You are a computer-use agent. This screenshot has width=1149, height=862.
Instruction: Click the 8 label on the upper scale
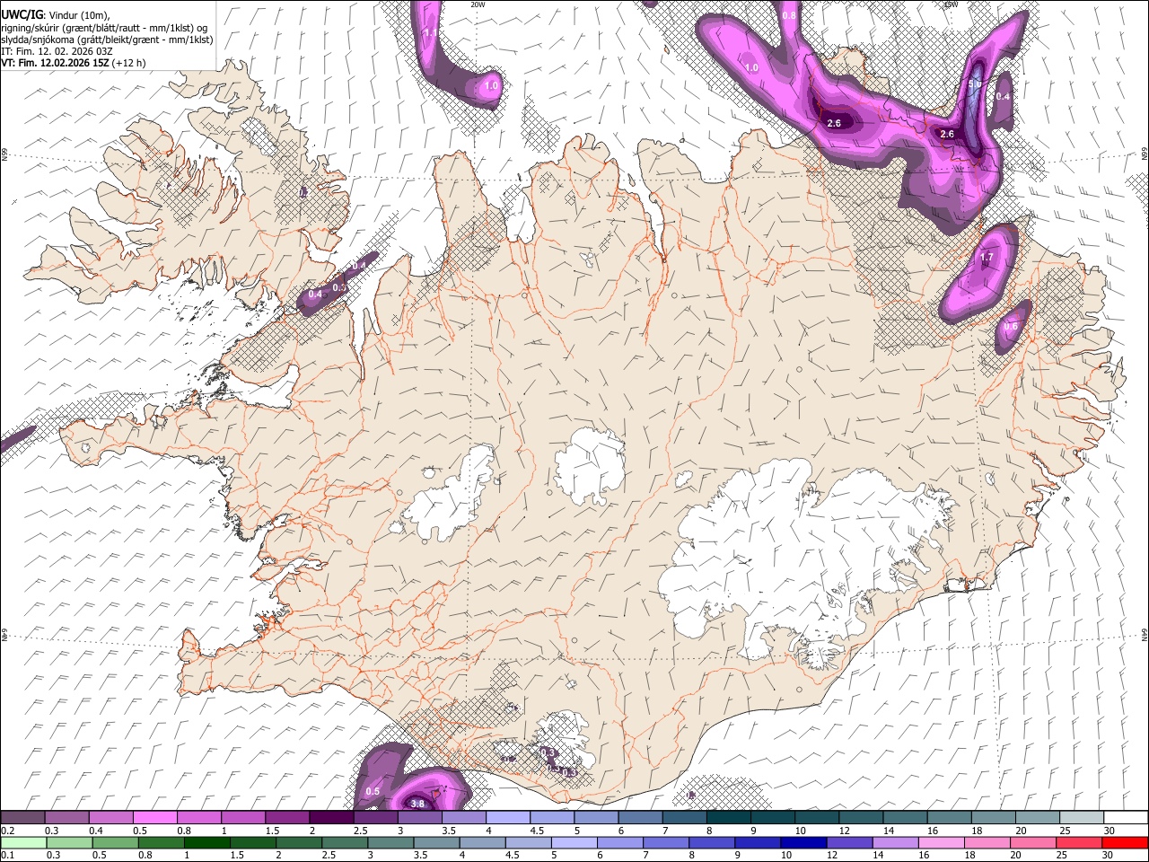click(x=709, y=831)
